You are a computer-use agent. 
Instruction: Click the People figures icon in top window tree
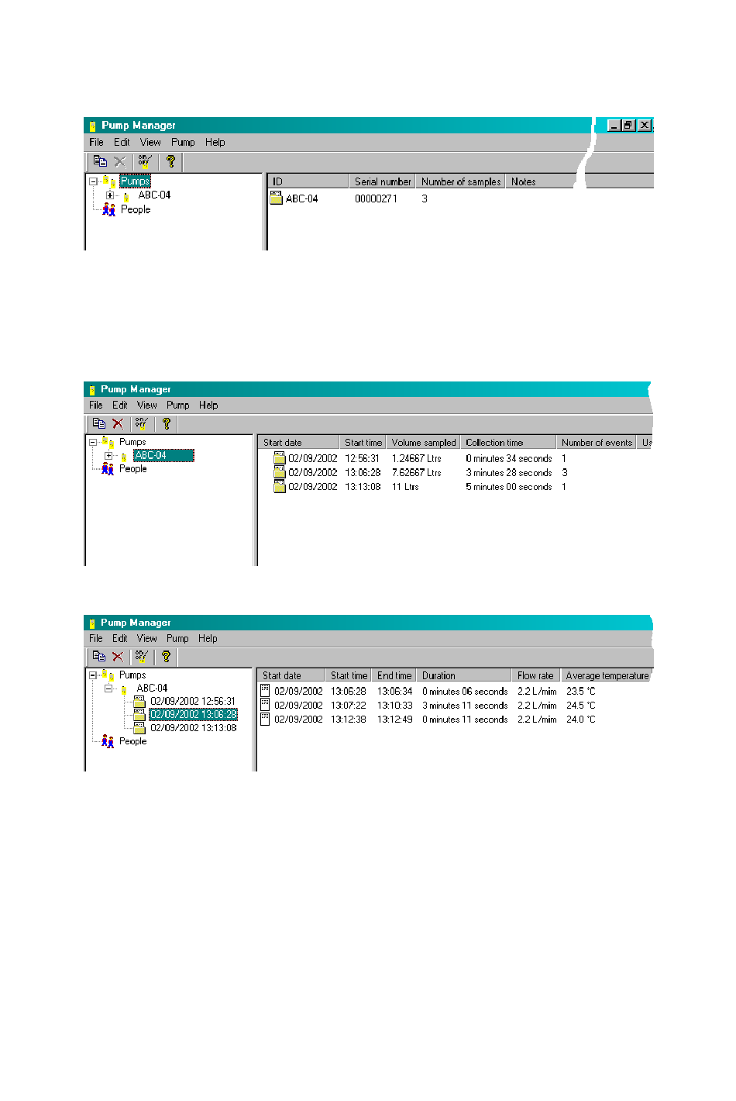(x=109, y=209)
